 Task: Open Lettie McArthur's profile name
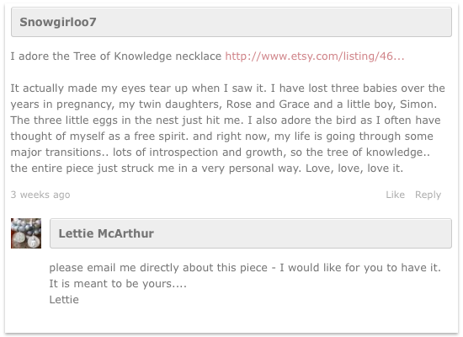[106, 233]
